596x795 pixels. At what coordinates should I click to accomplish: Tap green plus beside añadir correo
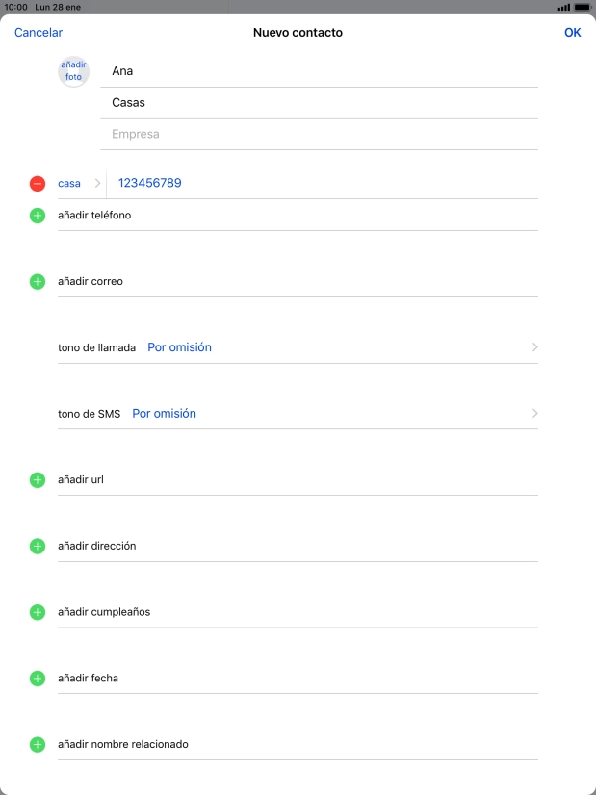click(x=38, y=282)
